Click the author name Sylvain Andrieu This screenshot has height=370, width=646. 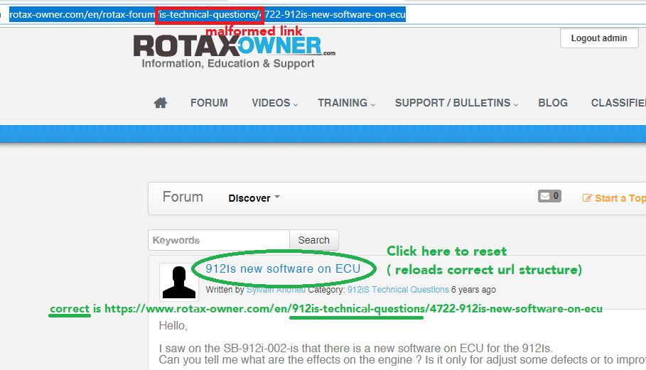pos(276,290)
